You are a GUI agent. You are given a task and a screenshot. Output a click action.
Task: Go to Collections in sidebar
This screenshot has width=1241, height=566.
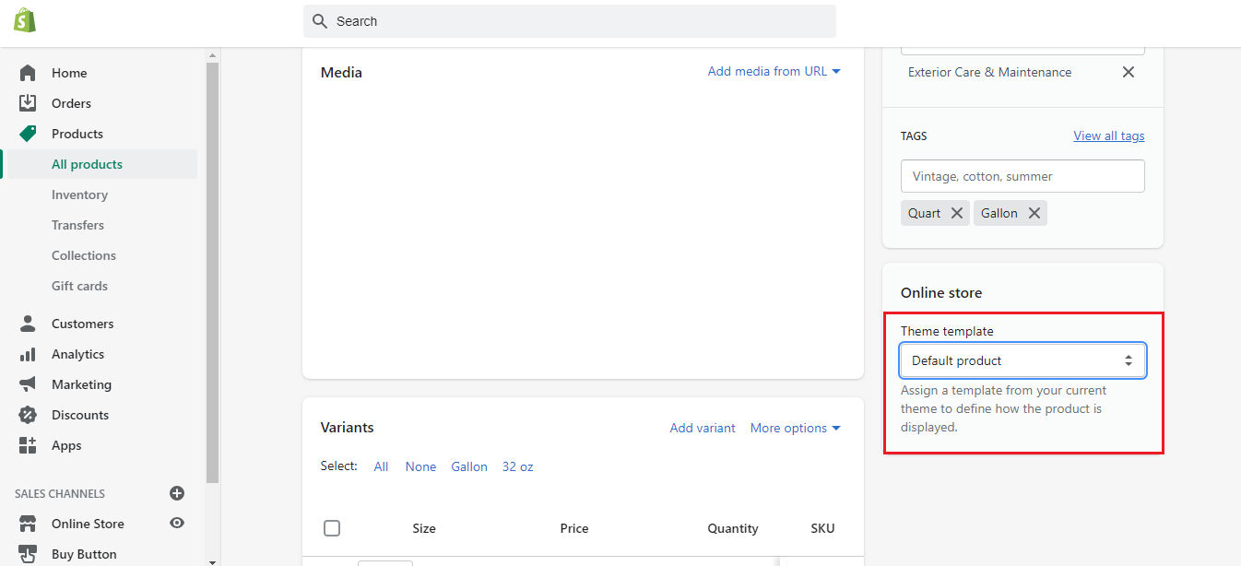[84, 255]
